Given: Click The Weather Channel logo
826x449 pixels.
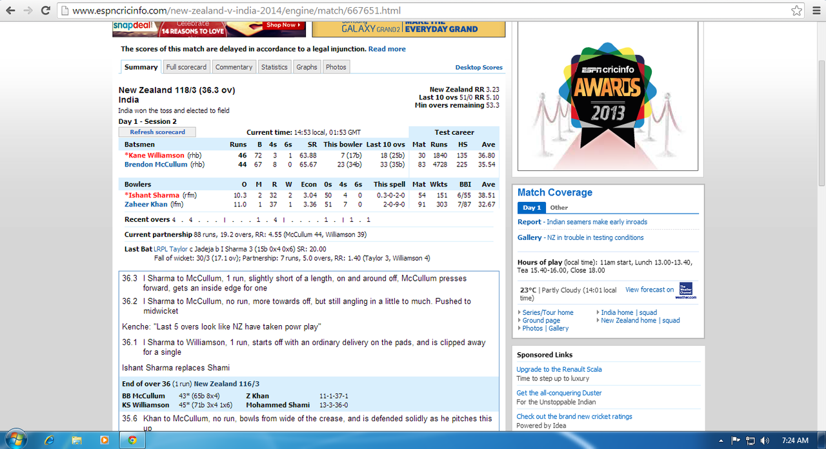Looking at the screenshot, I should pos(686,291).
